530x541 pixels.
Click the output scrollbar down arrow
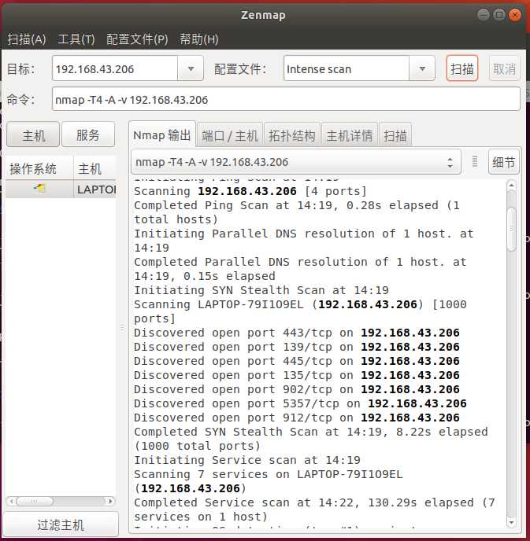click(x=512, y=522)
